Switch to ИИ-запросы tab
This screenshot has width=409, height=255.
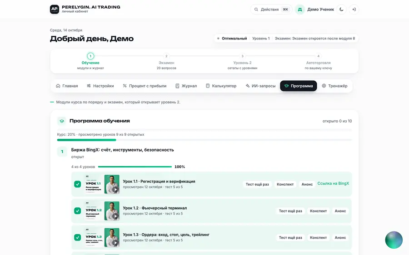tap(260, 86)
